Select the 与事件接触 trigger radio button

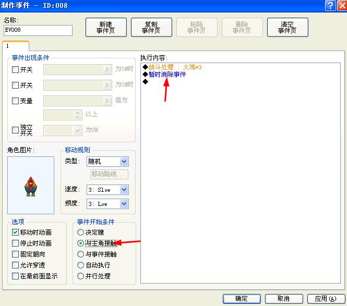pos(80,254)
